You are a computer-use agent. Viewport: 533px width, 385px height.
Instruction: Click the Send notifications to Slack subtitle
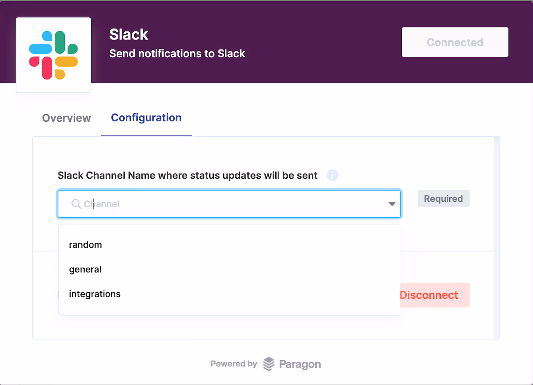click(x=177, y=53)
